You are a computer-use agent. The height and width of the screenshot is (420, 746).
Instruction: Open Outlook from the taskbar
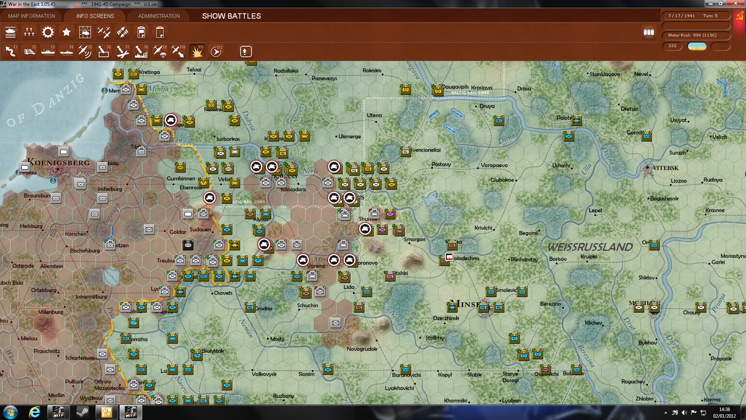[x=106, y=412]
